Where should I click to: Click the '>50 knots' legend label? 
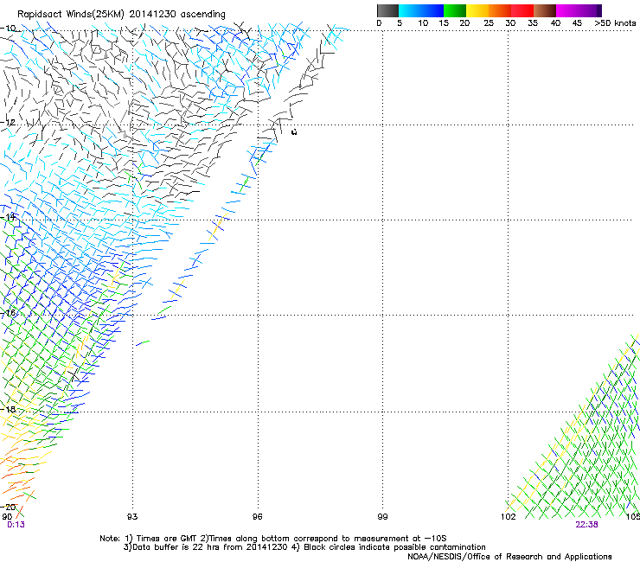tap(615, 23)
